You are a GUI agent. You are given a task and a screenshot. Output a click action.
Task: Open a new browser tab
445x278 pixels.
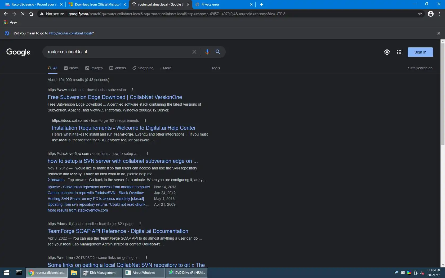coord(261,5)
